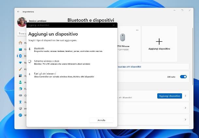Click the large plus Aggiungi dispositivo tile
This screenshot has width=199, height=138.
159,44
